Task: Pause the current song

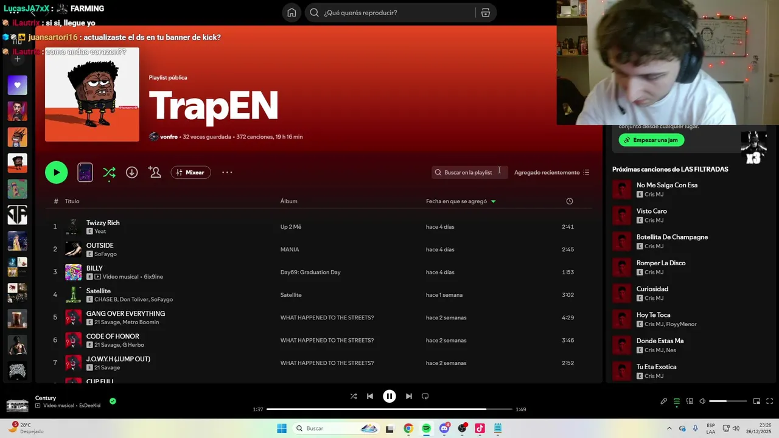Action: 389,396
